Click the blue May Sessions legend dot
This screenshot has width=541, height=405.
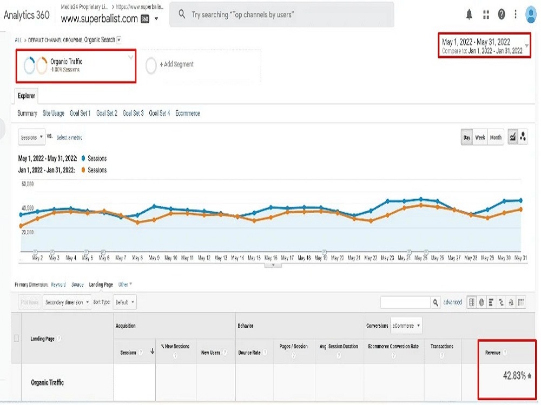coord(83,158)
